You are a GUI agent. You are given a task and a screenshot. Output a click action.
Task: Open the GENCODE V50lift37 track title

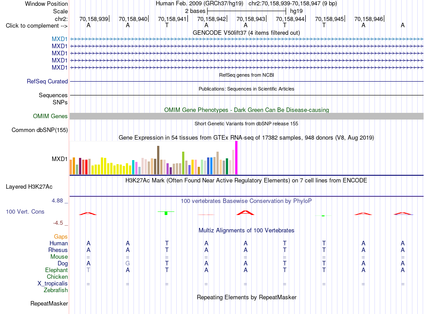(246, 33)
